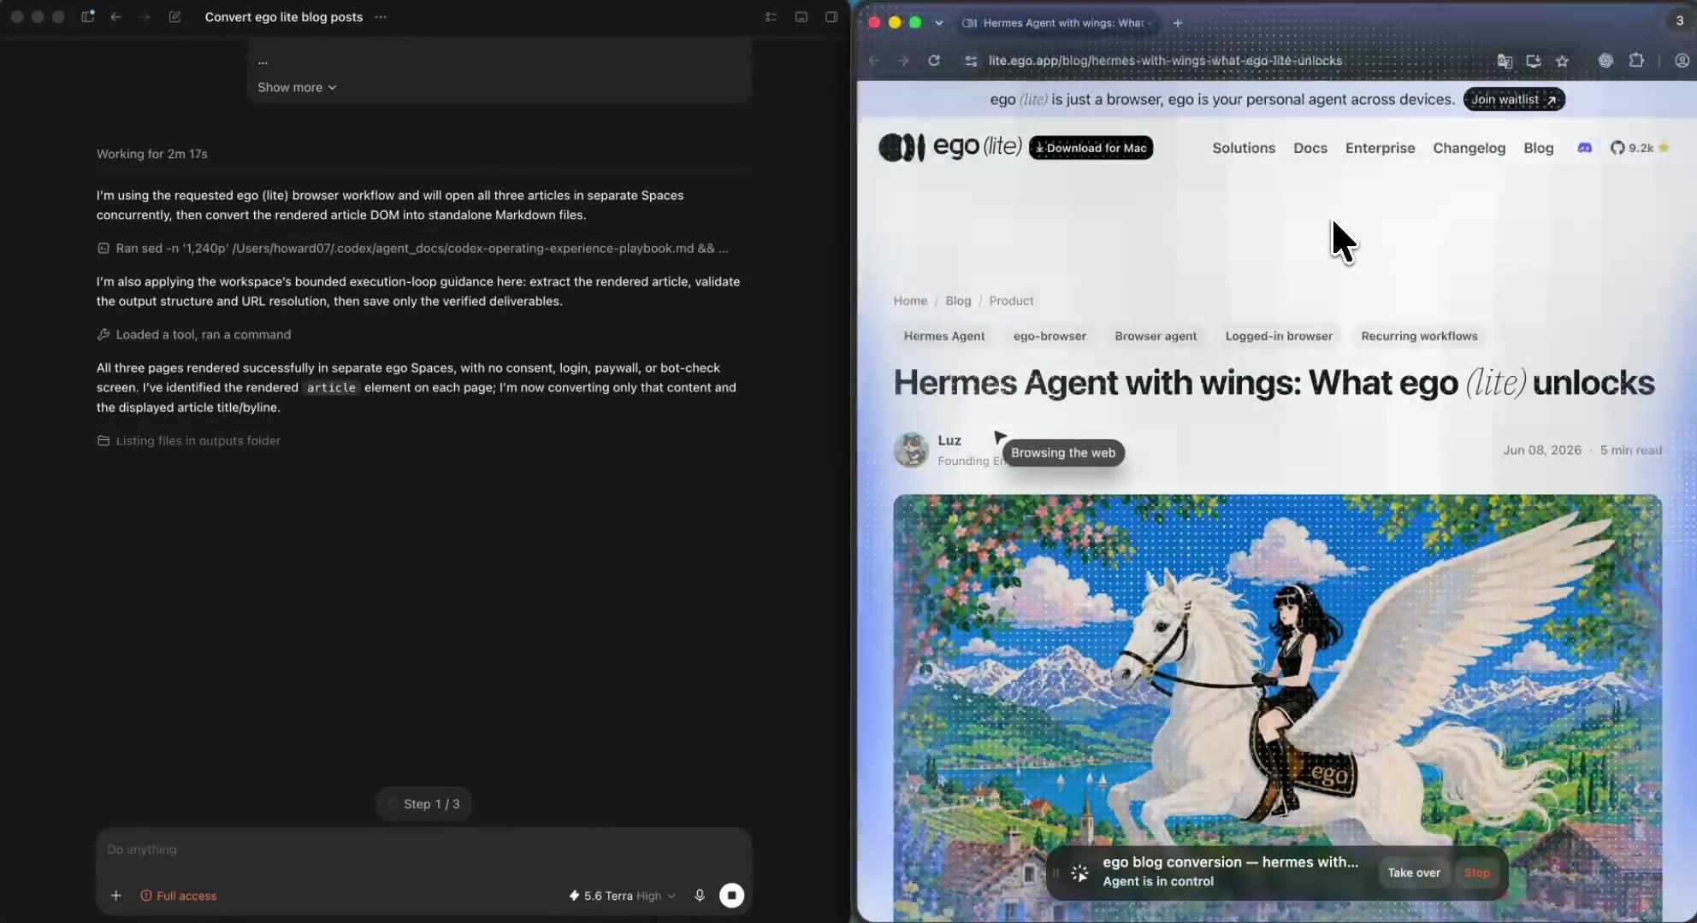Click the 'Product' breadcrumb link
The height and width of the screenshot is (923, 1697).
[1011, 301]
